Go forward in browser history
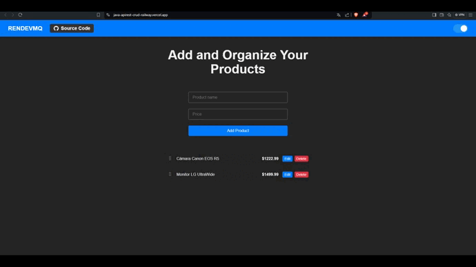The height and width of the screenshot is (267, 476). 12,15
